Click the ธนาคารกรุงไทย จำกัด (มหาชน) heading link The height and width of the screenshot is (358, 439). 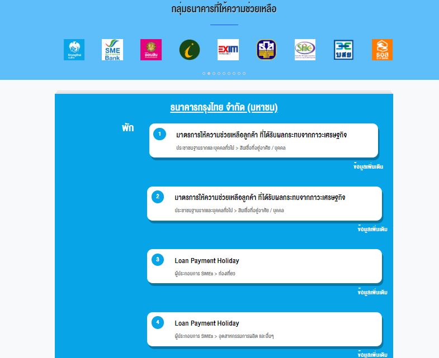pos(224,107)
